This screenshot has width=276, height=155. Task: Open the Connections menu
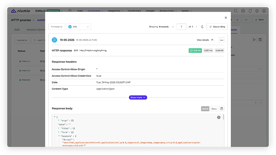[x=95, y=11]
